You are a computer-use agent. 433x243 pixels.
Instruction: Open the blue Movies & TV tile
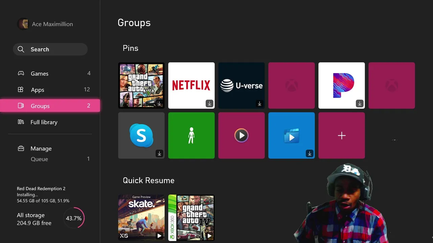[292, 135]
